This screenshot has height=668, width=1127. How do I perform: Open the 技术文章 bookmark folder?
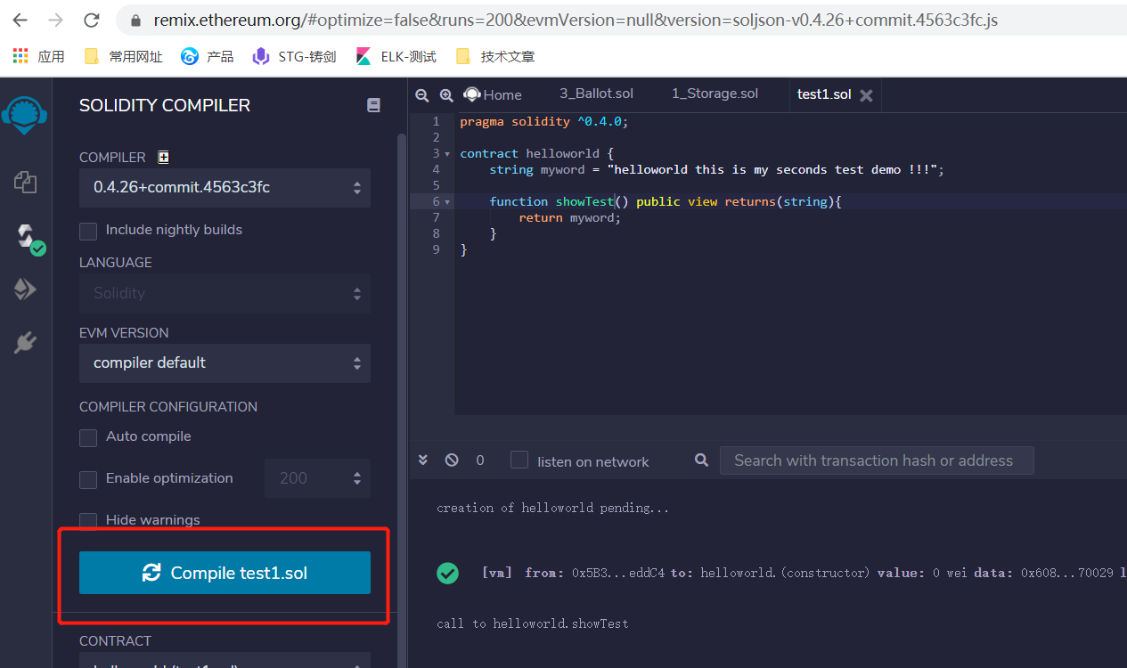click(494, 56)
